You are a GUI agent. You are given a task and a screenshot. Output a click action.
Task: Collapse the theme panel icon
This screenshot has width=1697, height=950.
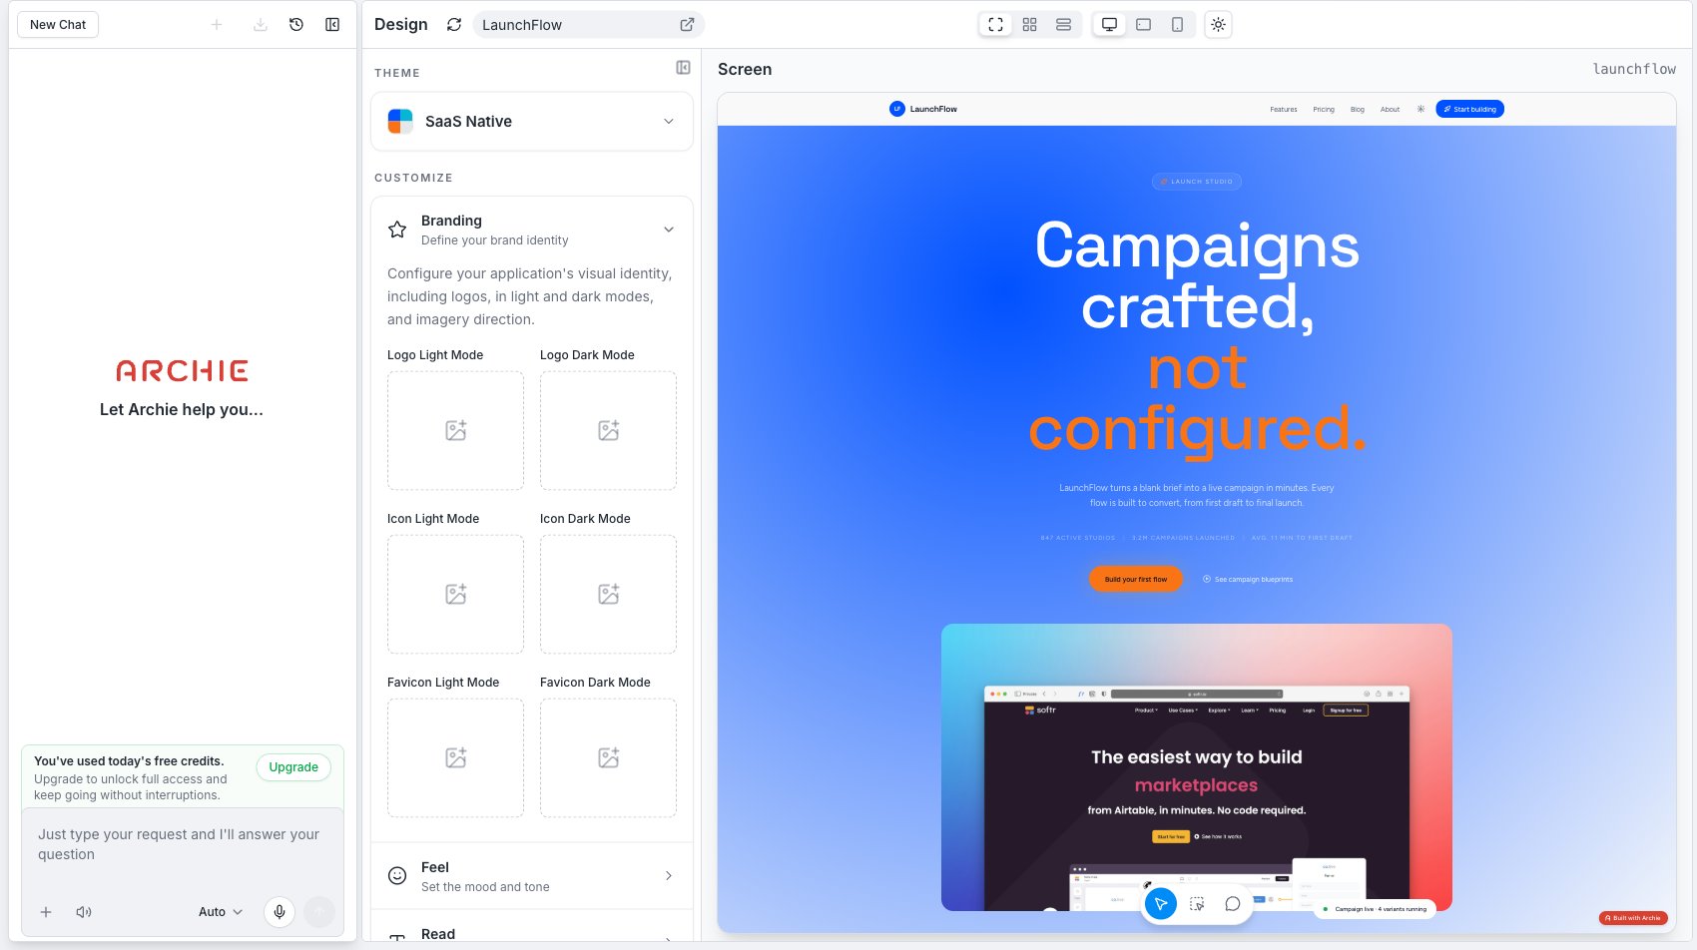tap(683, 68)
